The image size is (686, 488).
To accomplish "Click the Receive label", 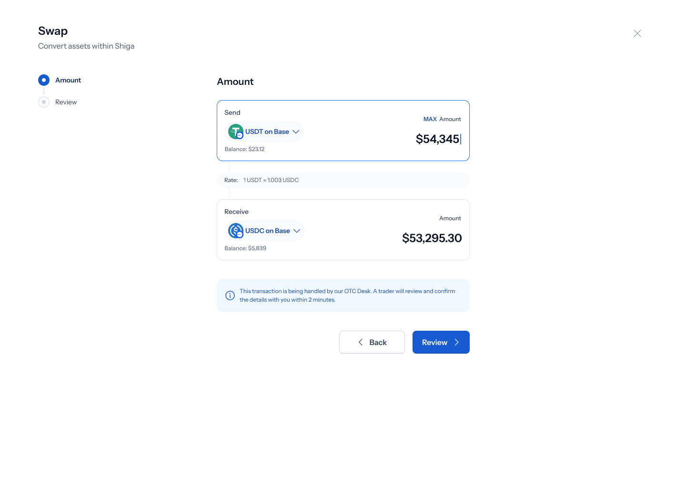I will pyautogui.click(x=236, y=212).
